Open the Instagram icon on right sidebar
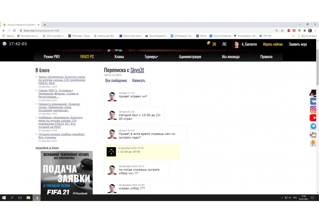 click(x=313, y=110)
